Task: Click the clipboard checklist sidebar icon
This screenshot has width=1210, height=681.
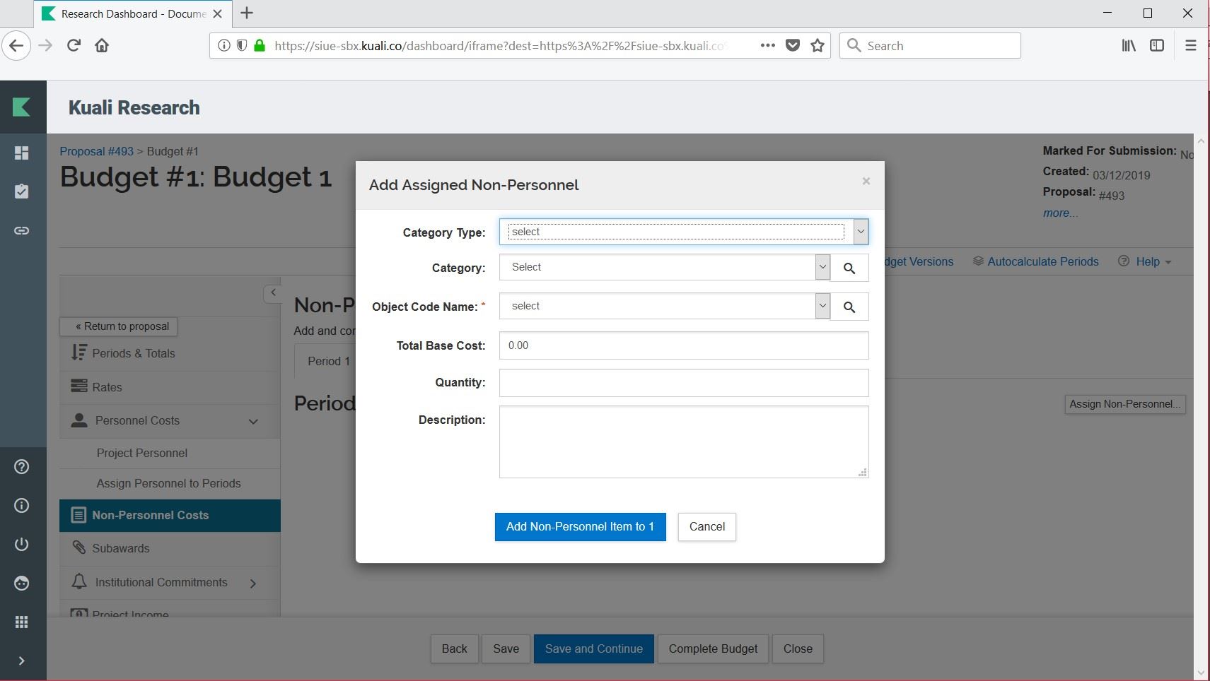Action: (x=22, y=191)
